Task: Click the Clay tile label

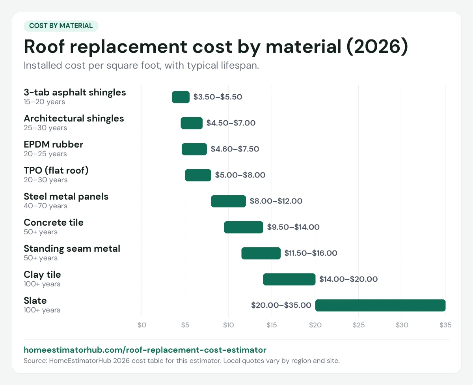Action: tap(42, 275)
